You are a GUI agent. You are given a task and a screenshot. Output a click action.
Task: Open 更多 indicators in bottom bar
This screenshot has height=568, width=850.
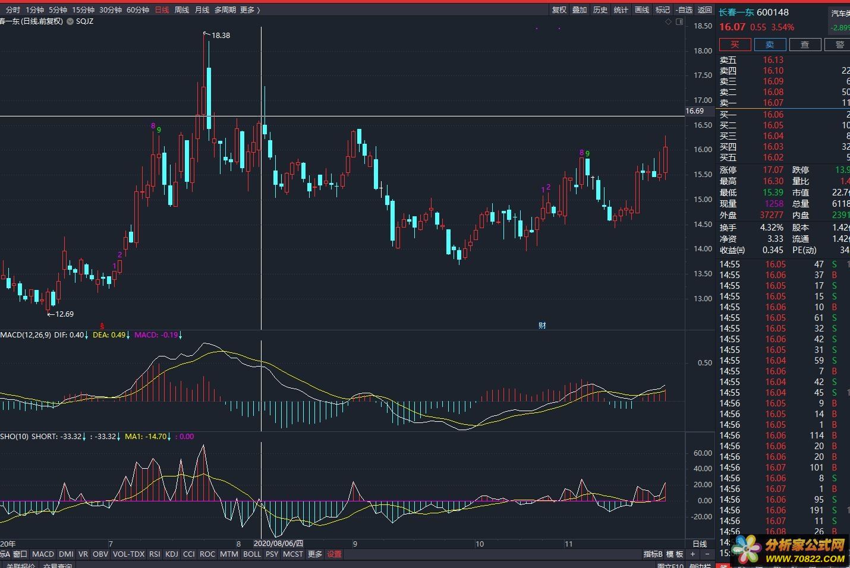click(315, 554)
